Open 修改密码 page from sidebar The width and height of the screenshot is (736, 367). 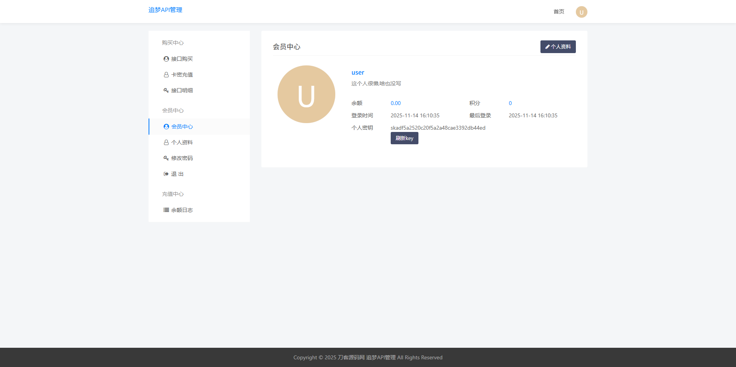coord(182,158)
